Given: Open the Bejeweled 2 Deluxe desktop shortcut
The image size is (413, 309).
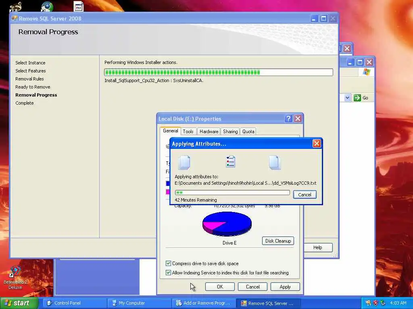Looking at the screenshot, I should click(x=15, y=277).
